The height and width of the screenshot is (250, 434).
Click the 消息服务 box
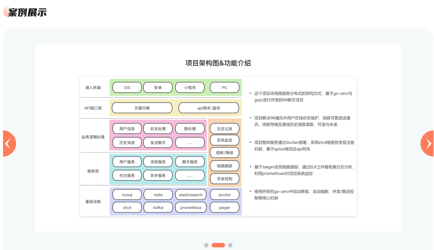tap(158, 162)
